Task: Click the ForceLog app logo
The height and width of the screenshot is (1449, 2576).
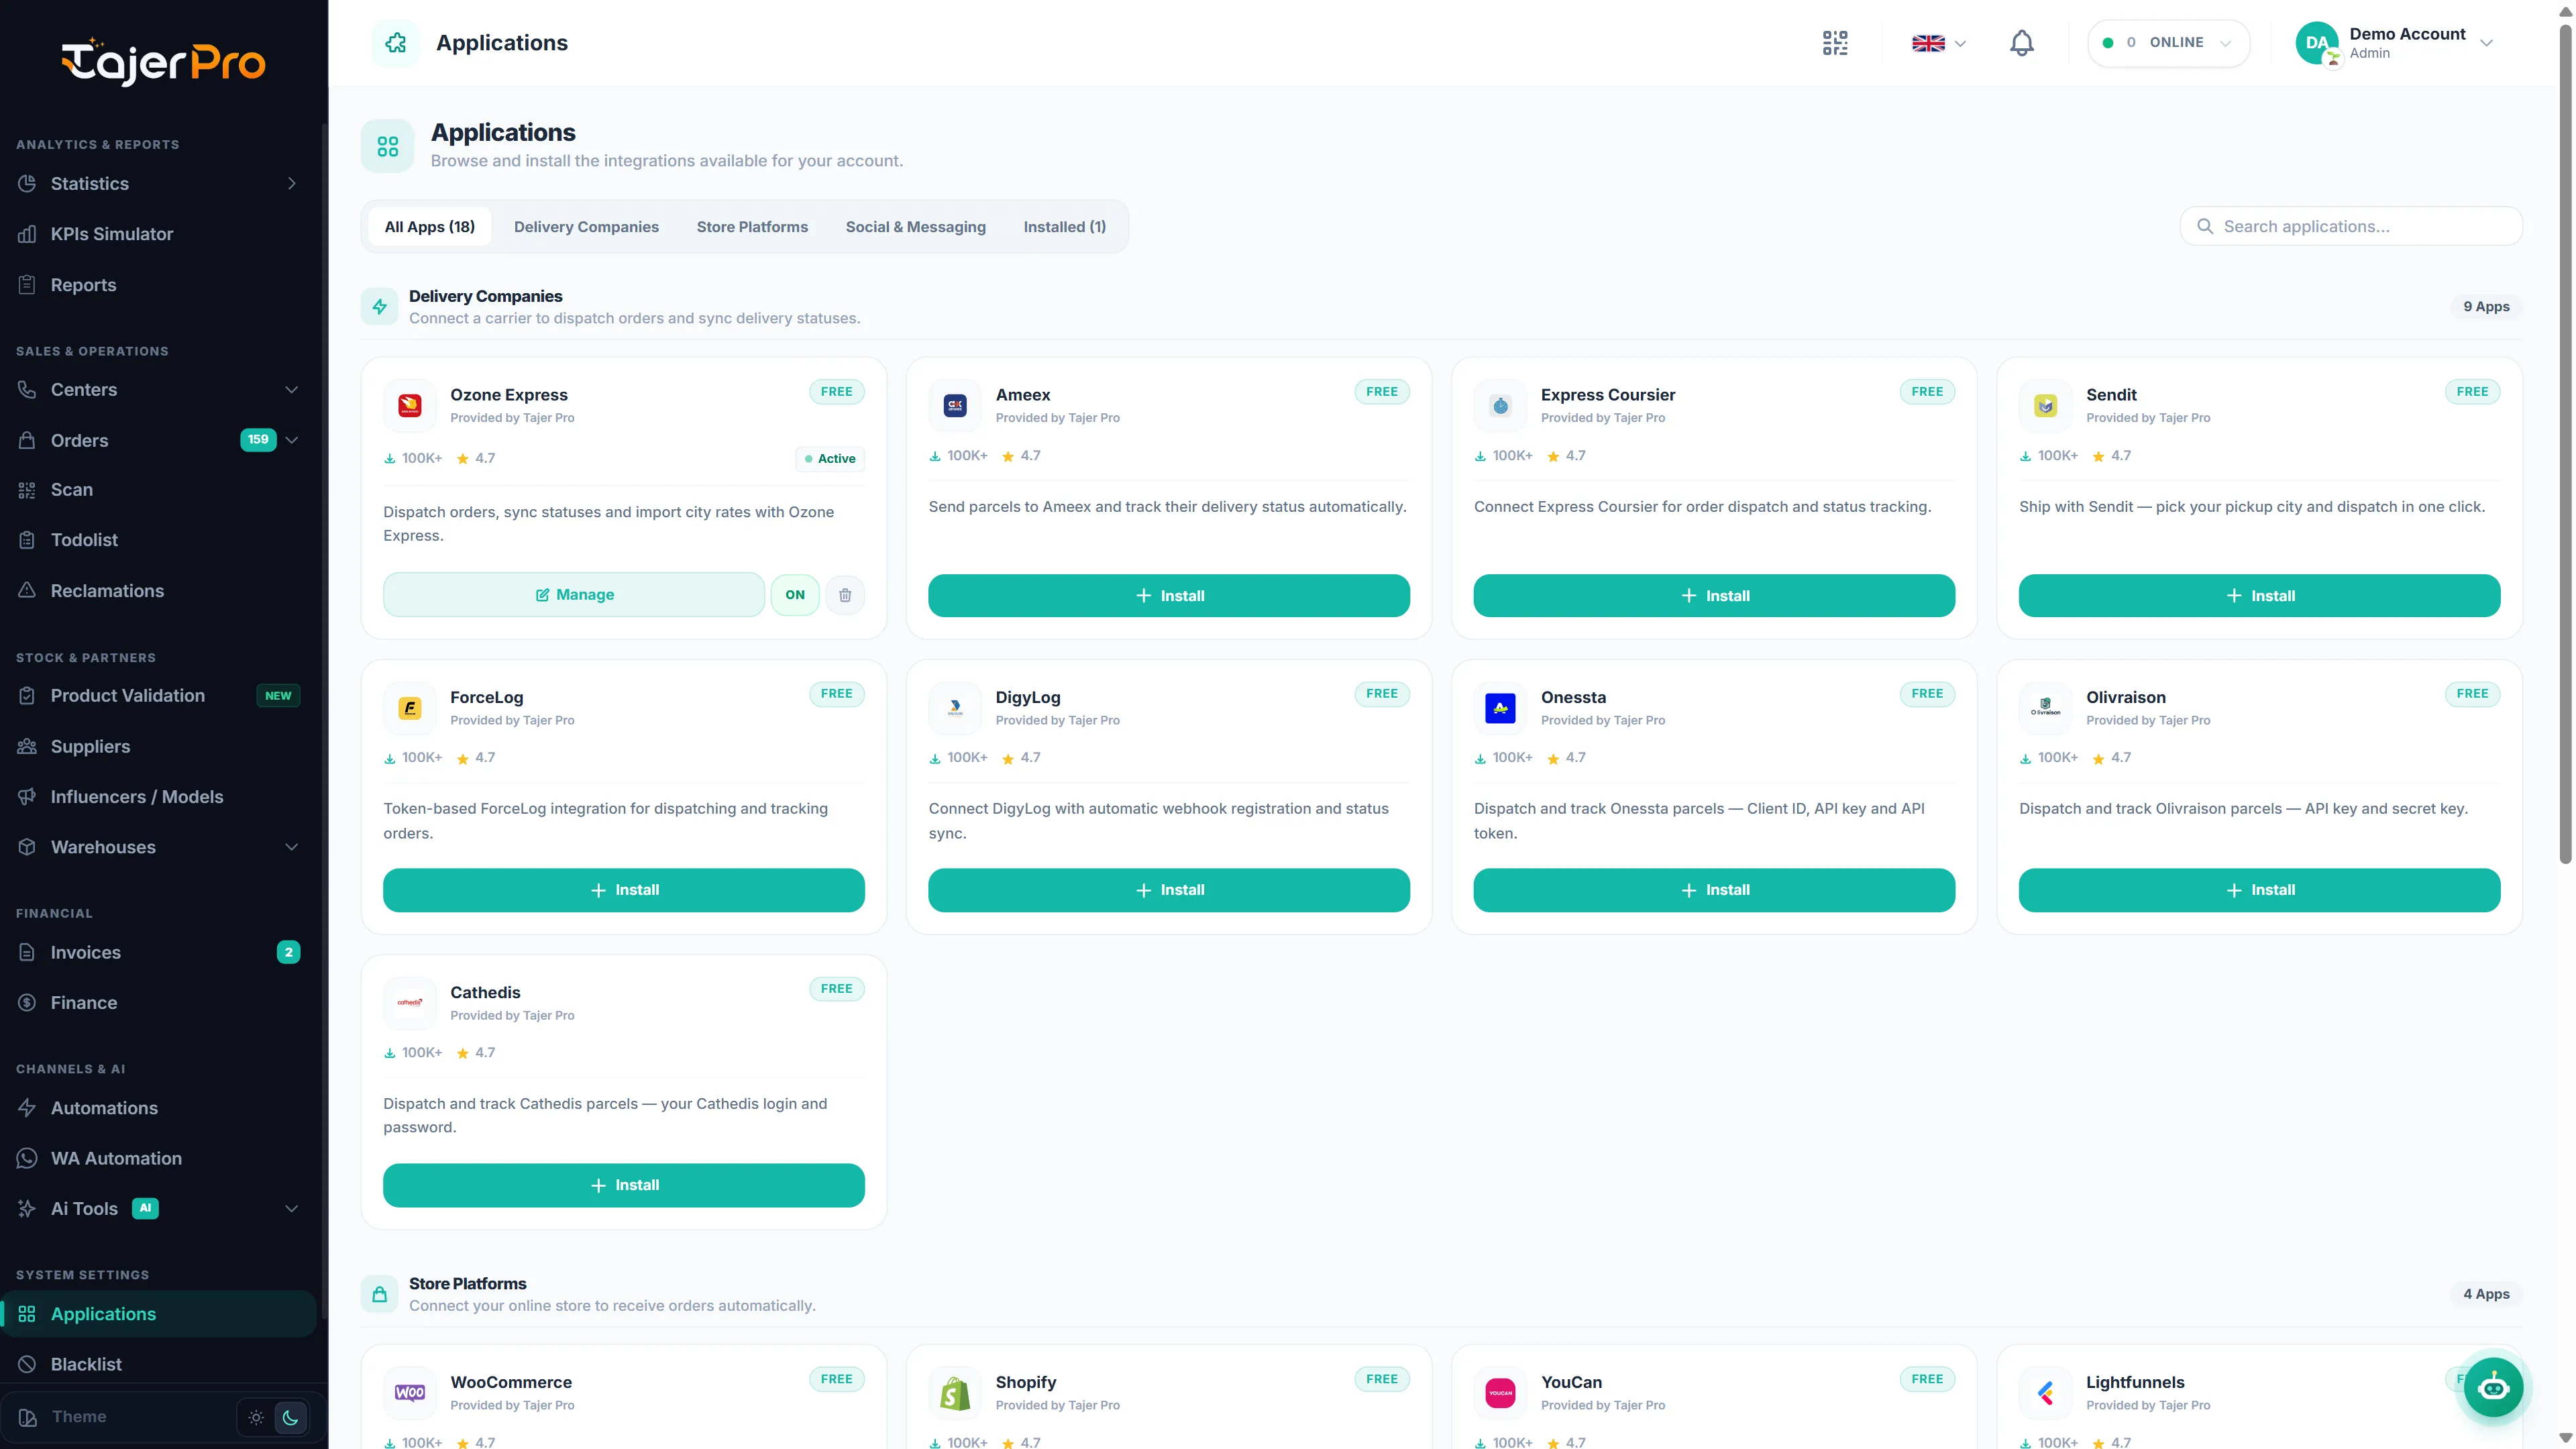Action: tap(410, 708)
